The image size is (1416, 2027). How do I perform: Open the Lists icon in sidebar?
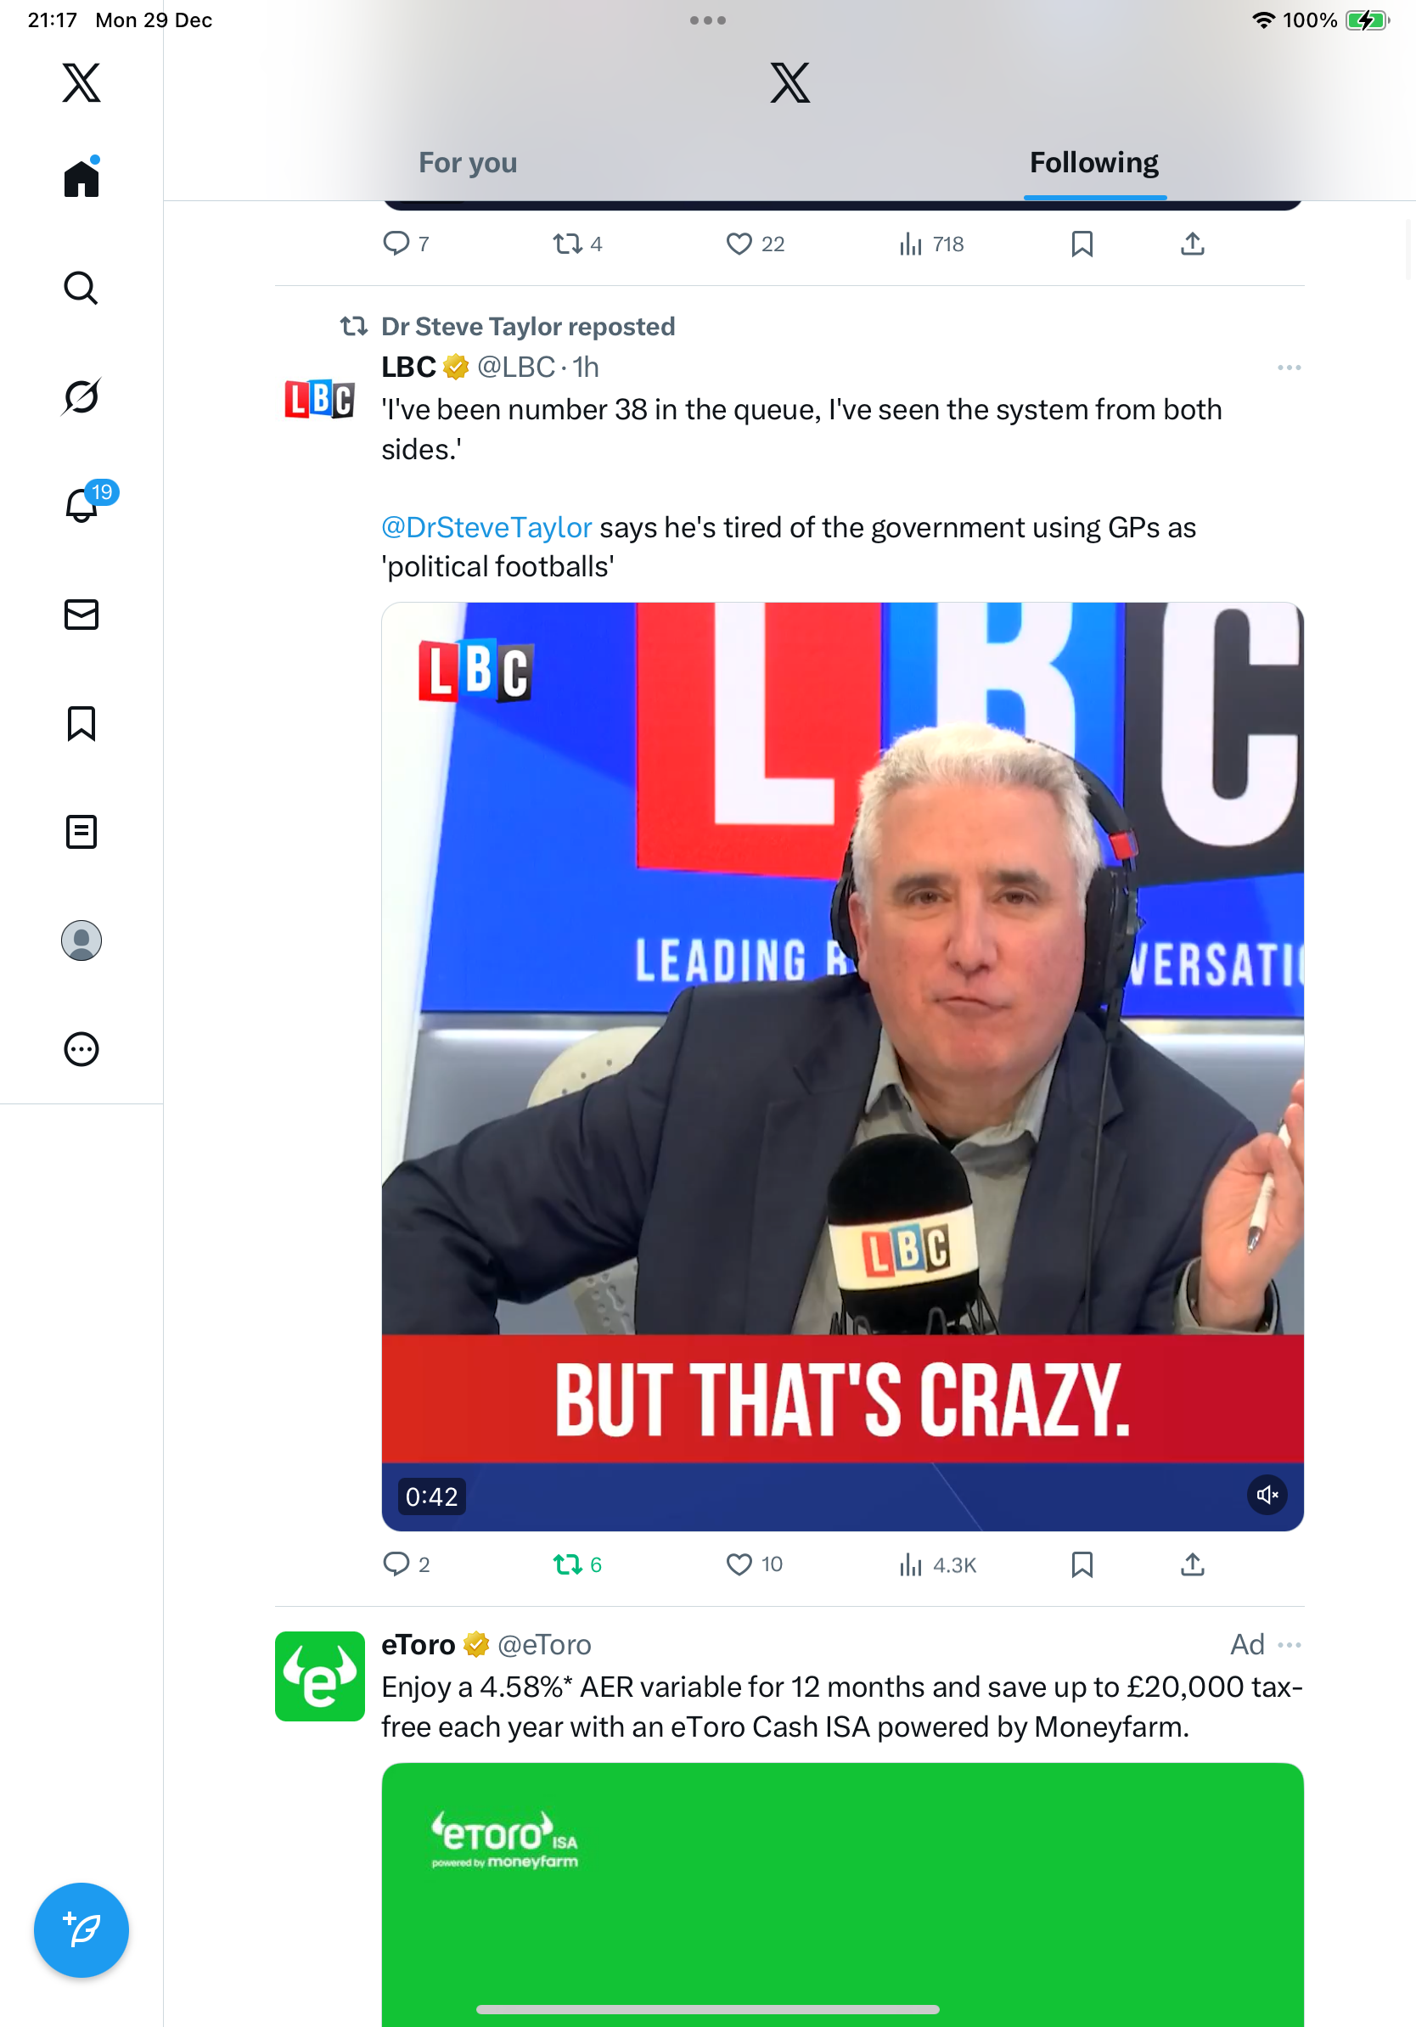pyautogui.click(x=81, y=832)
